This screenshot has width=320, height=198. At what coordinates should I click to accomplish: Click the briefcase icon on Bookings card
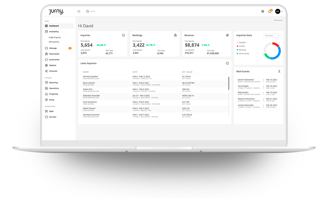(x=175, y=35)
